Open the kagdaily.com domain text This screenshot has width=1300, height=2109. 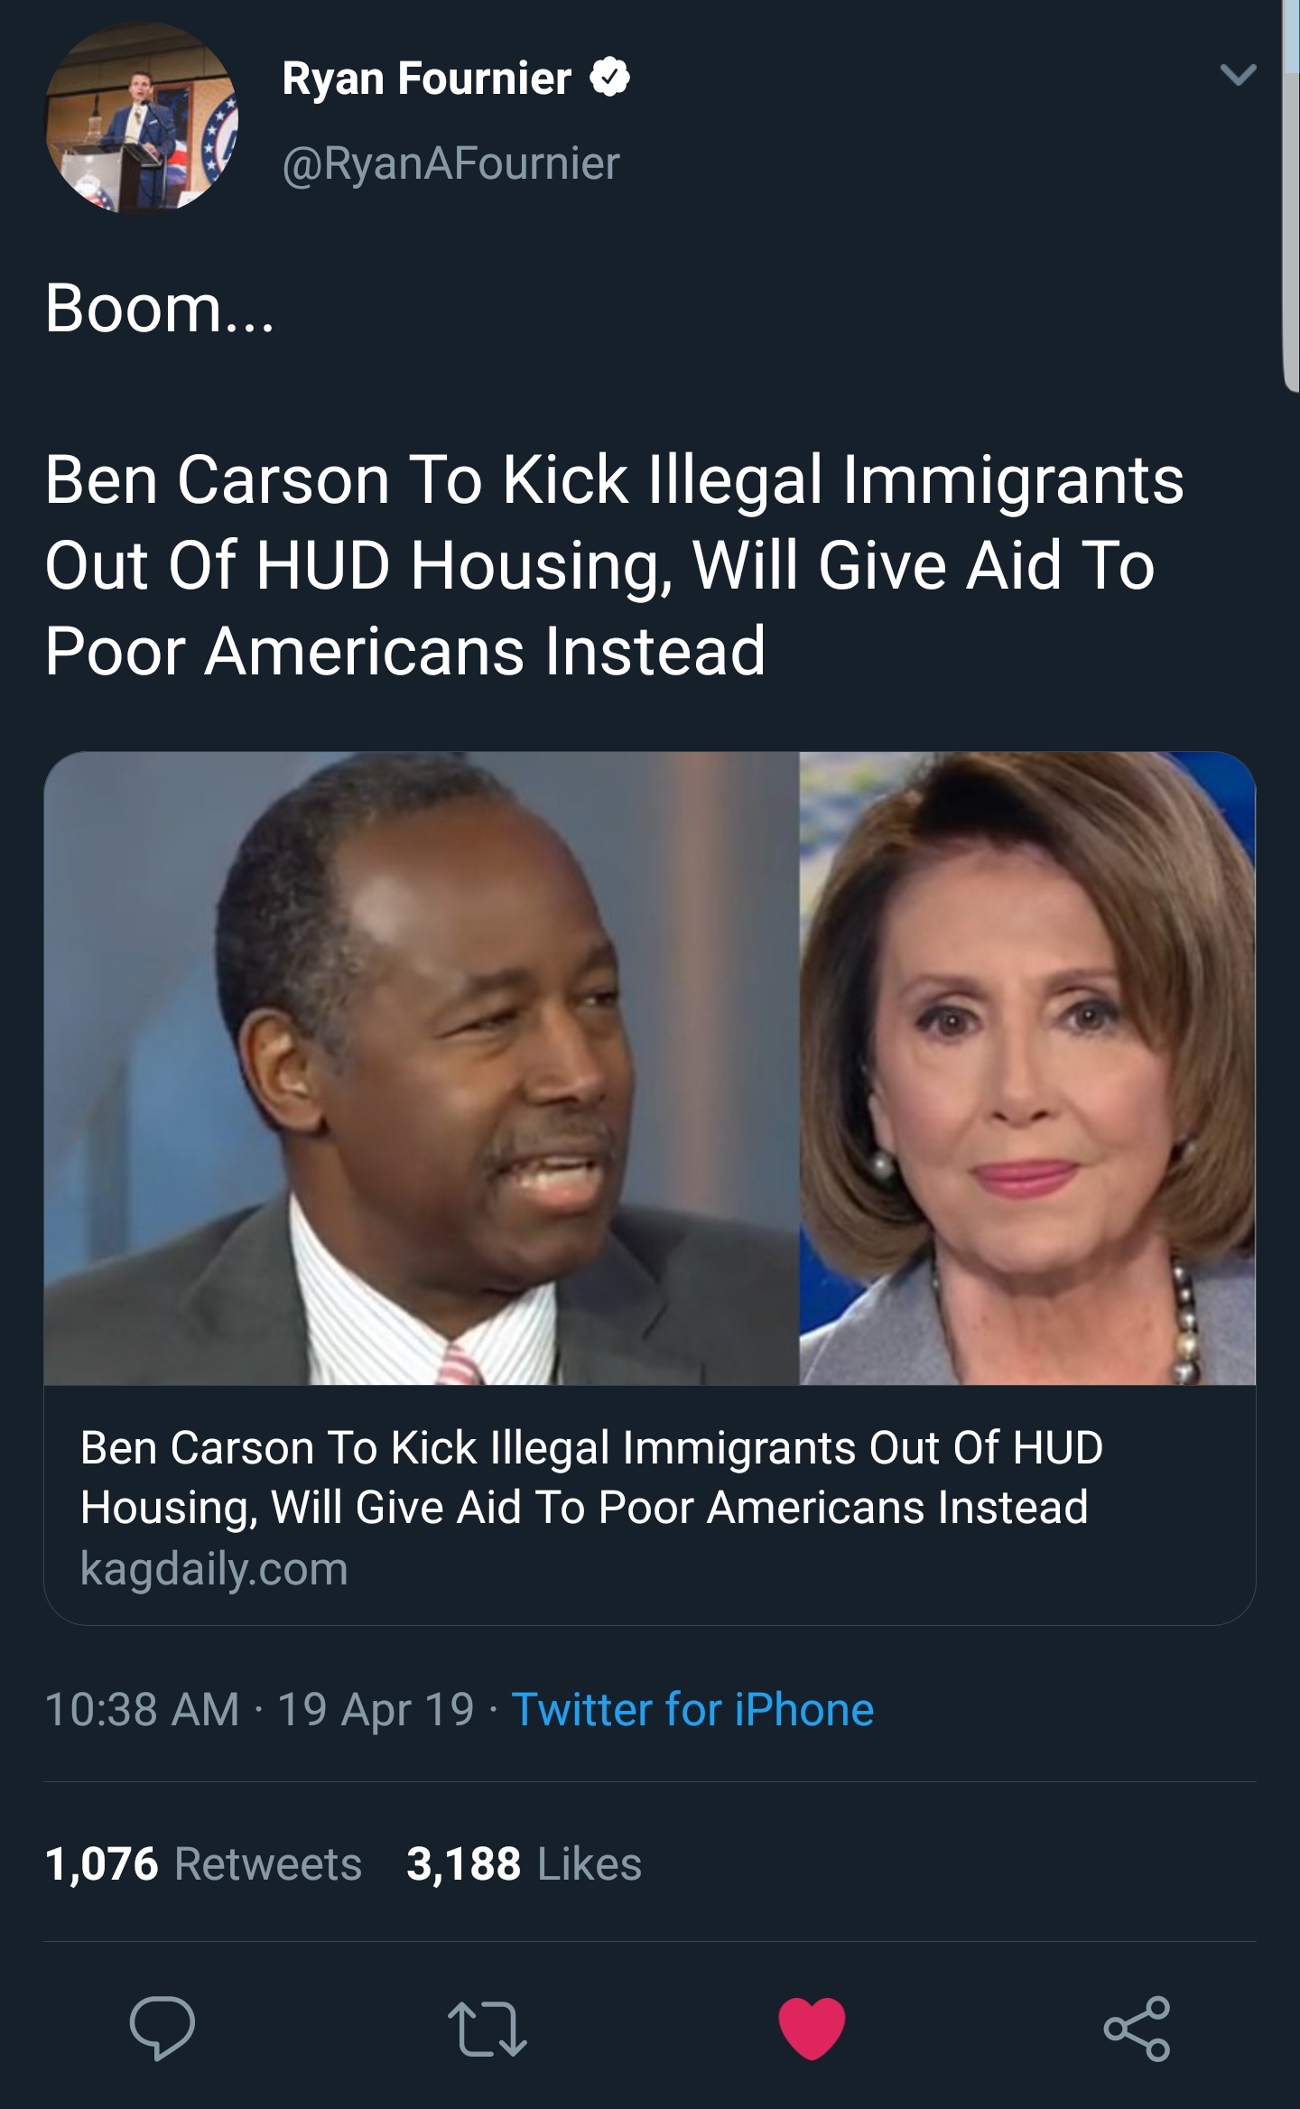click(x=214, y=1569)
